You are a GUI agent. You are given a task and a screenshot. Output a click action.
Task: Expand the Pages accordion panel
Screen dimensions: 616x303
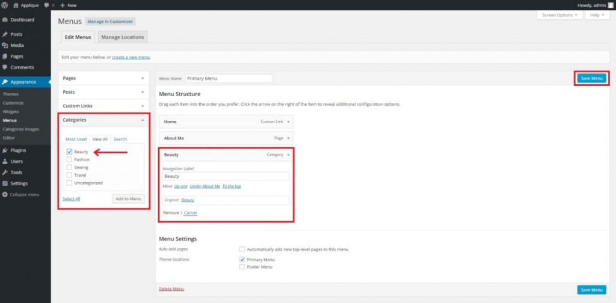point(103,78)
